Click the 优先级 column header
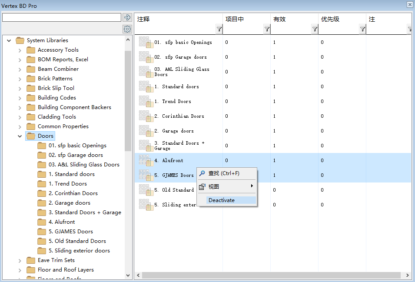 (330, 19)
